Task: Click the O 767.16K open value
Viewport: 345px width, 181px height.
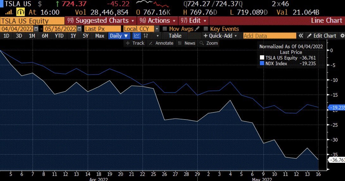Action: 153,12
